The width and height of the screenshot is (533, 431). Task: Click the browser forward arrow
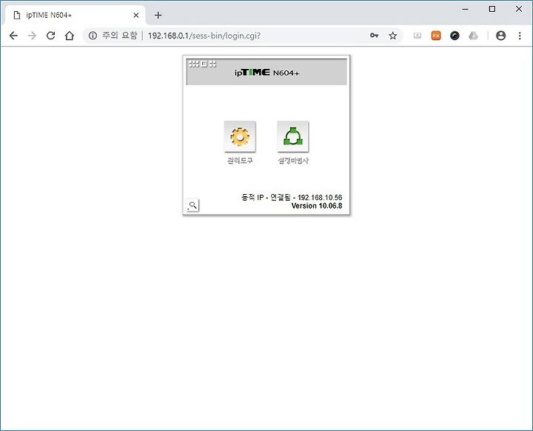pyautogui.click(x=32, y=36)
